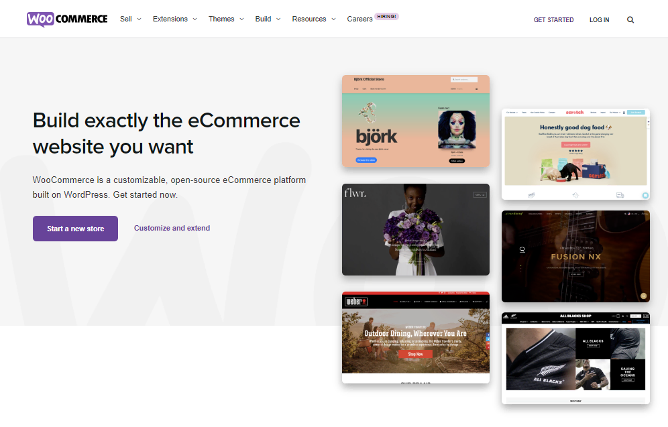The image size is (668, 427).
Task: Open the björk store showcase thumbnail
Action: pos(416,121)
